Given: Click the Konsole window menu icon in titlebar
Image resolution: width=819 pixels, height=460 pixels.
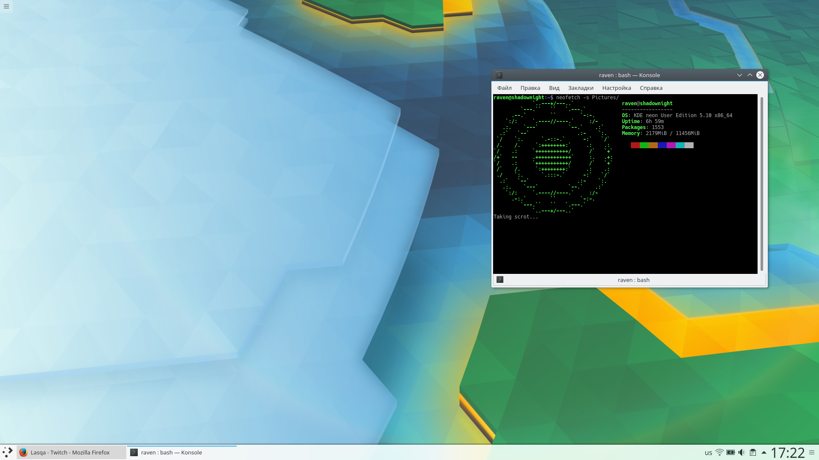Looking at the screenshot, I should click(499, 75).
